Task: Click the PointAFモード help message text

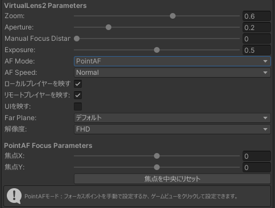Action: click(131, 196)
